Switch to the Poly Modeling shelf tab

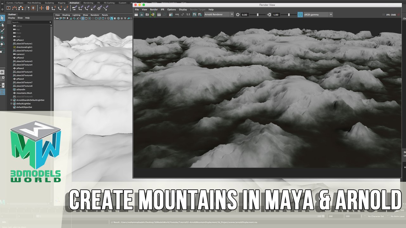point(34,3)
